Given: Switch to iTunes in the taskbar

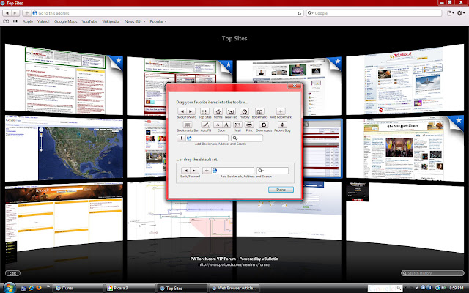Looking at the screenshot, I should coord(73,288).
